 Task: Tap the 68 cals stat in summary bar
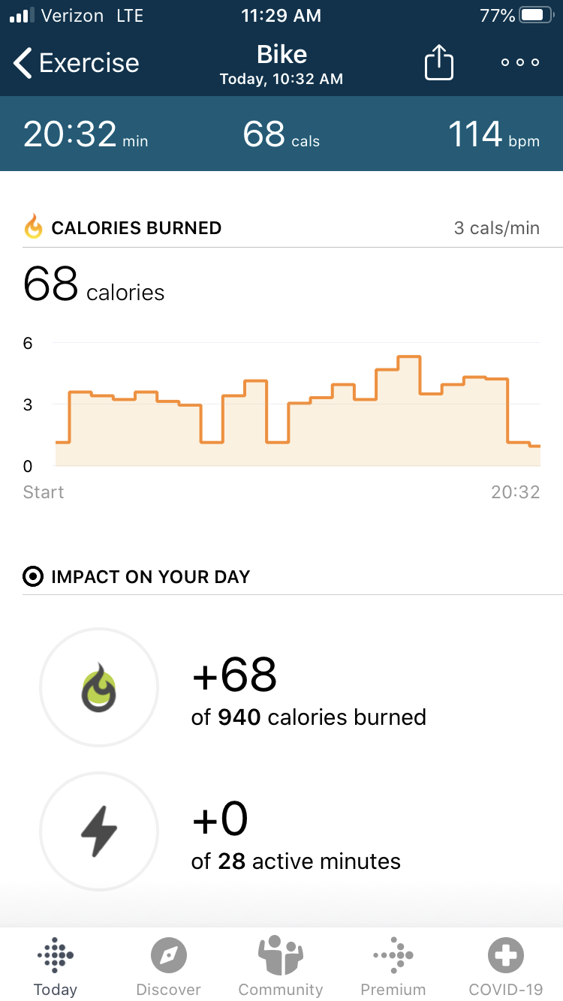pyautogui.click(x=281, y=135)
